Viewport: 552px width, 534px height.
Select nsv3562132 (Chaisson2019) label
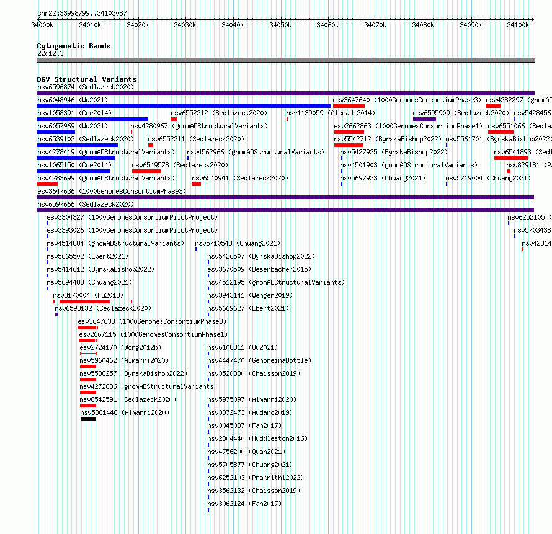coord(254,491)
